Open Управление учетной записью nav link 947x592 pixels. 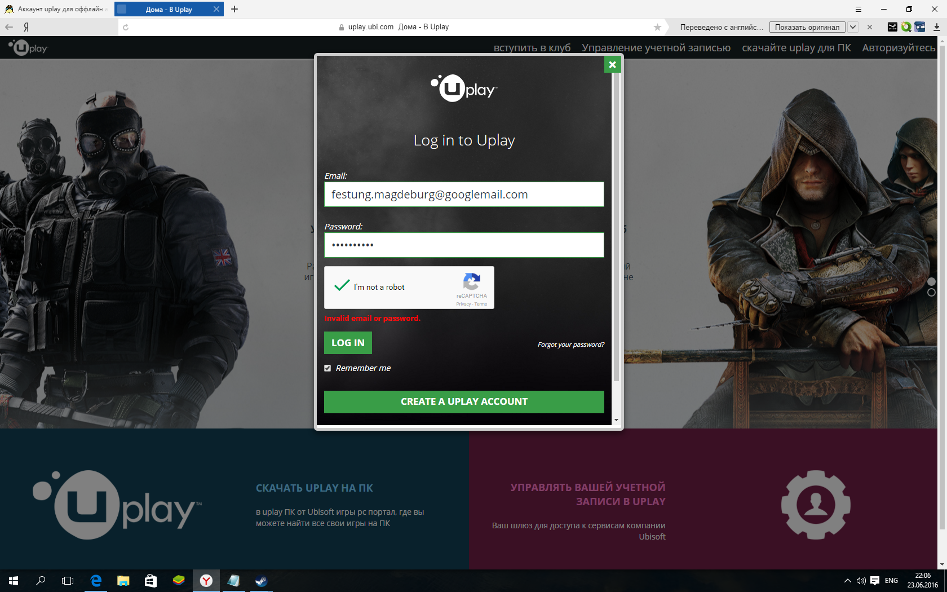coord(656,48)
